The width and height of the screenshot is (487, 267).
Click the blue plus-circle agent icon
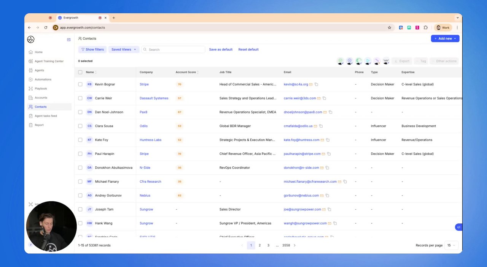coord(350,61)
